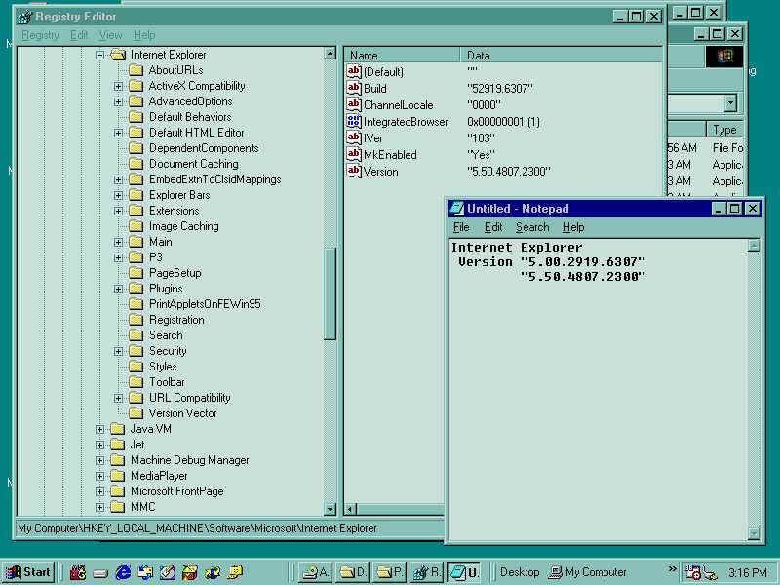This screenshot has width=780, height=585.
Task: Select the MediaPlayer key
Action: tap(159, 476)
